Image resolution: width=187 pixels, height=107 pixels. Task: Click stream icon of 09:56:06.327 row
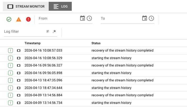(x=19, y=65)
